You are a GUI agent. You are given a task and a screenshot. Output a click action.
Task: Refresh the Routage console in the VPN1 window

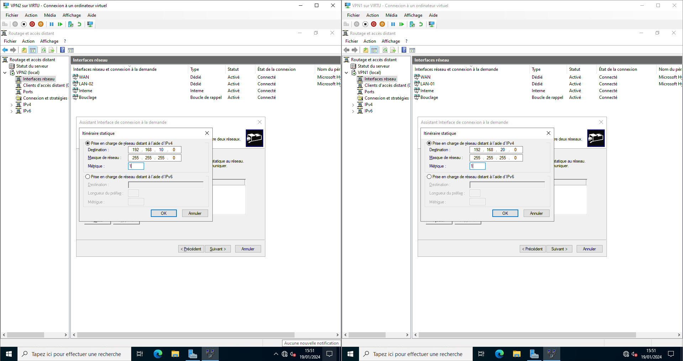tap(385, 50)
